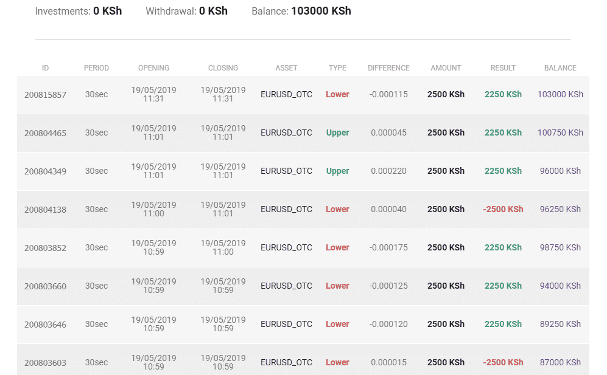Click difference value -0.000175
Screen dimensions: 607x375
click(388, 247)
